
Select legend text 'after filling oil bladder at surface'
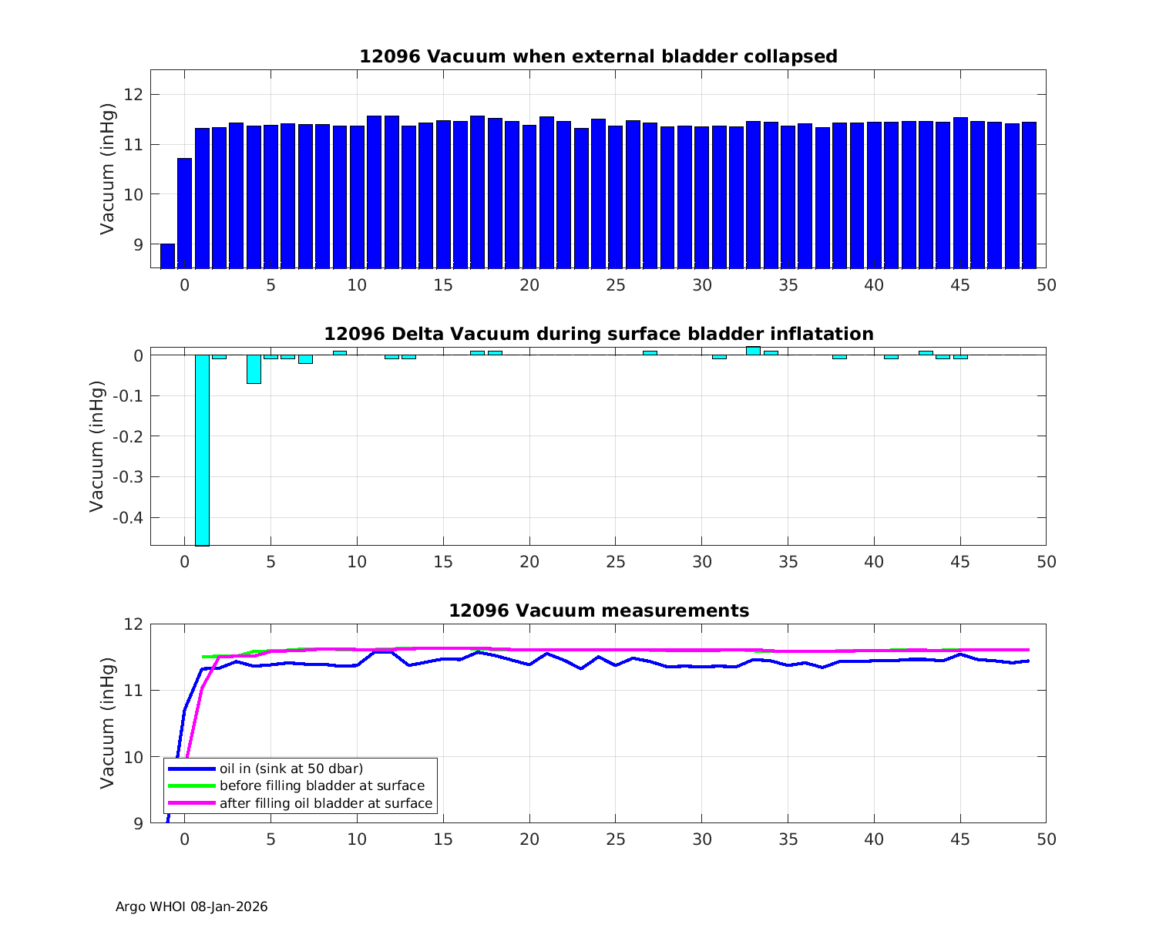coord(325,803)
